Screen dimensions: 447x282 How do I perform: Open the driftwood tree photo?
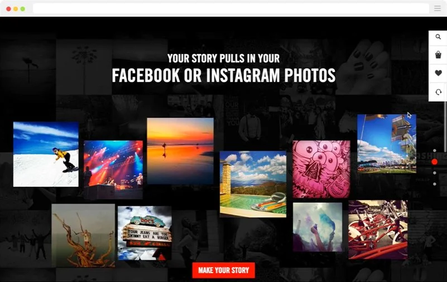tap(83, 236)
